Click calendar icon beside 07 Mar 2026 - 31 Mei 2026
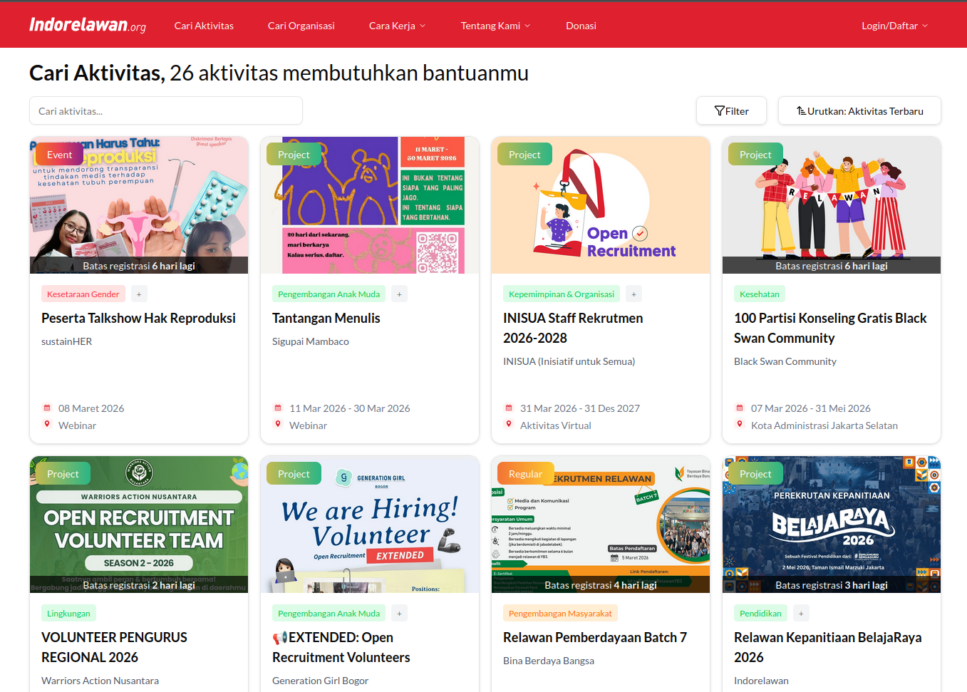 tap(740, 408)
